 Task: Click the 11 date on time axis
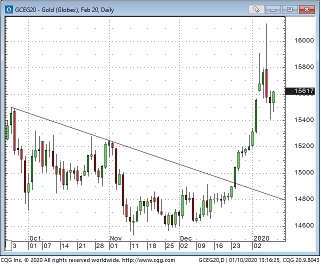pyautogui.click(x=134, y=246)
